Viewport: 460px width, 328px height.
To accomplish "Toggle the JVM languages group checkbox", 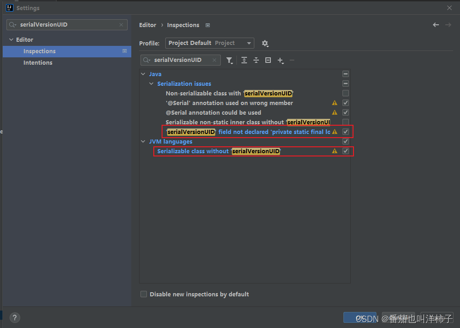I will [346, 142].
